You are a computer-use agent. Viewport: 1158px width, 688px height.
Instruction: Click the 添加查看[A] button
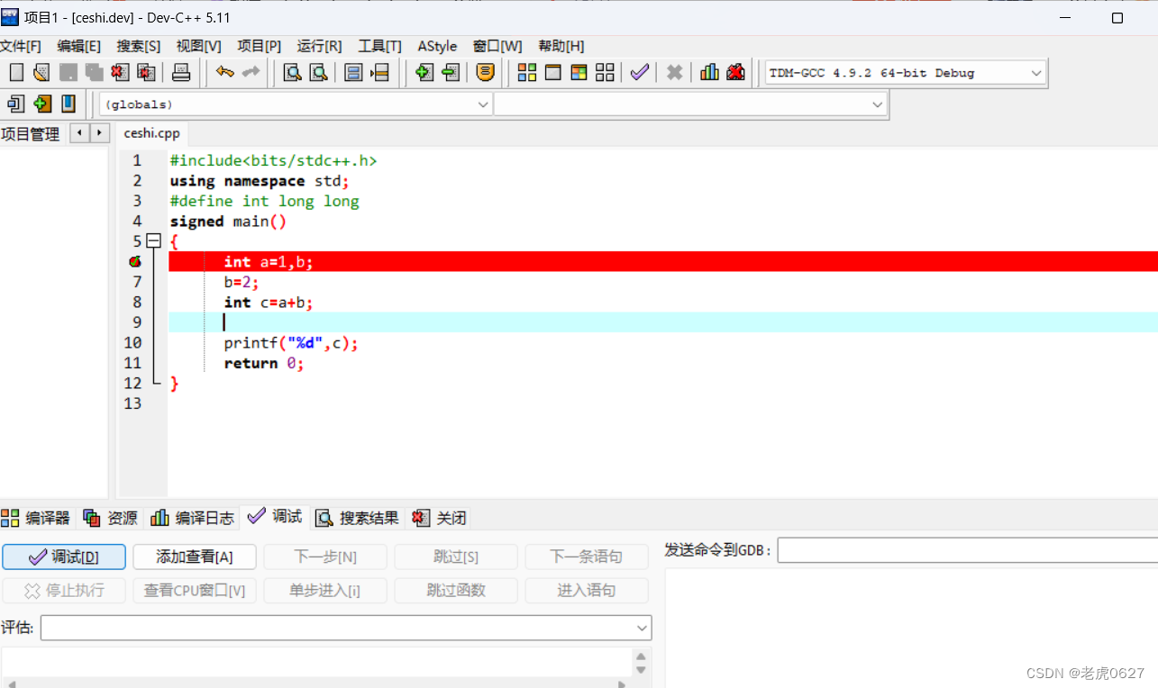pyautogui.click(x=195, y=557)
